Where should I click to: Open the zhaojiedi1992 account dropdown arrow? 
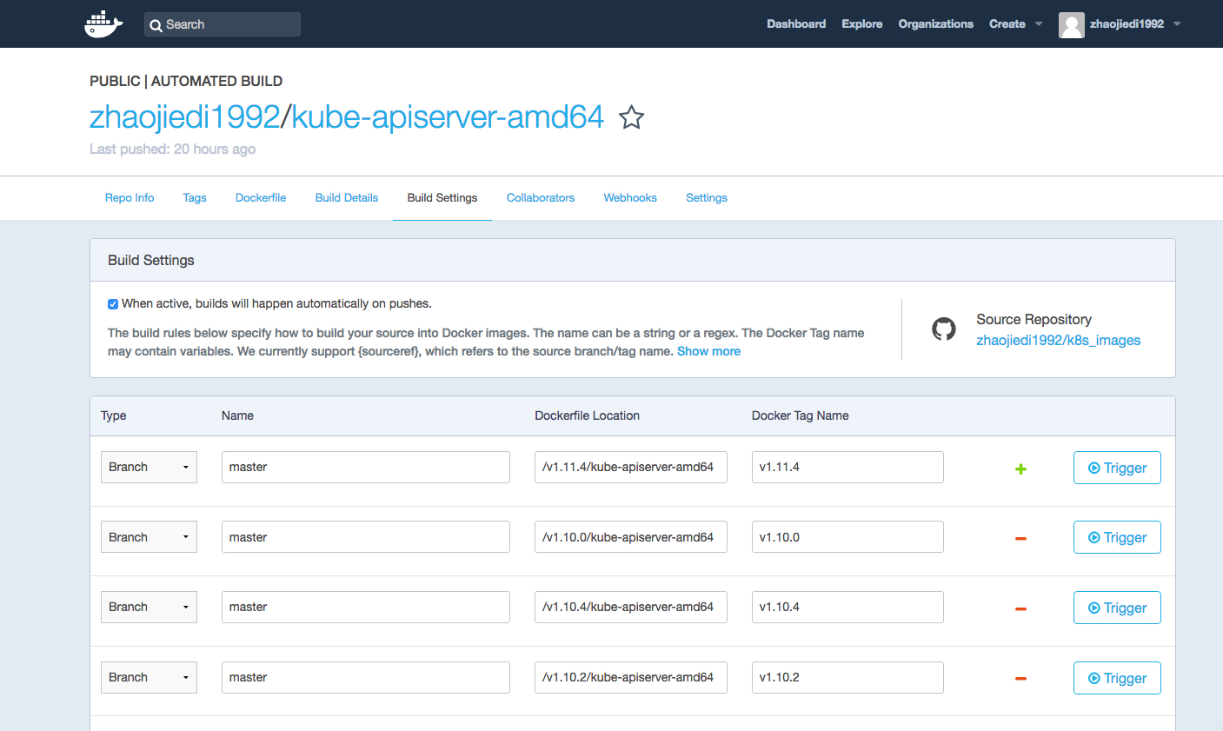click(1177, 24)
